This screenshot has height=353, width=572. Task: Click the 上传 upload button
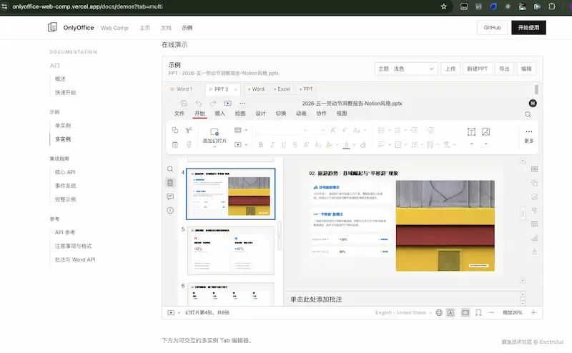[450, 69]
